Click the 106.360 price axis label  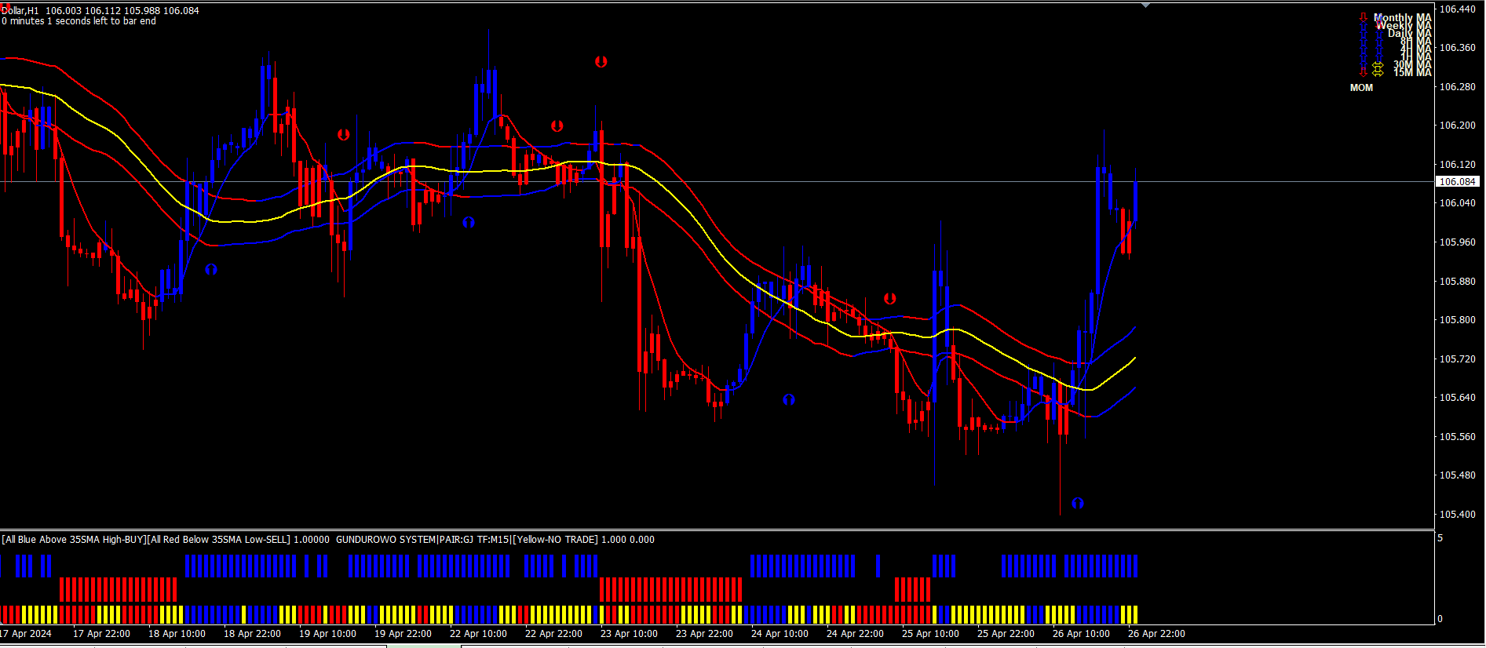(1458, 48)
